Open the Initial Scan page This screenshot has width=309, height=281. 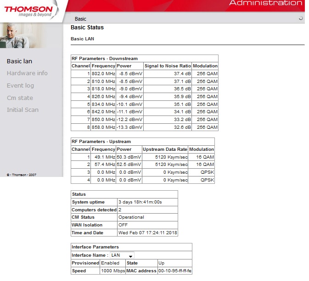[22, 110]
